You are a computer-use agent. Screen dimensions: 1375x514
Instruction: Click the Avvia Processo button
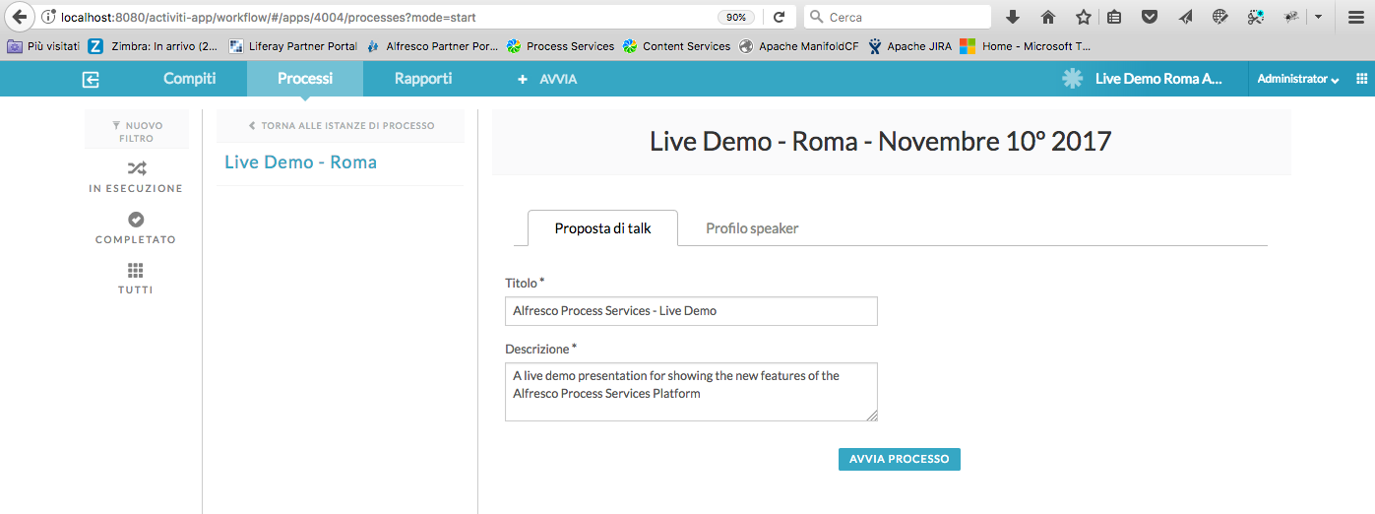point(900,459)
